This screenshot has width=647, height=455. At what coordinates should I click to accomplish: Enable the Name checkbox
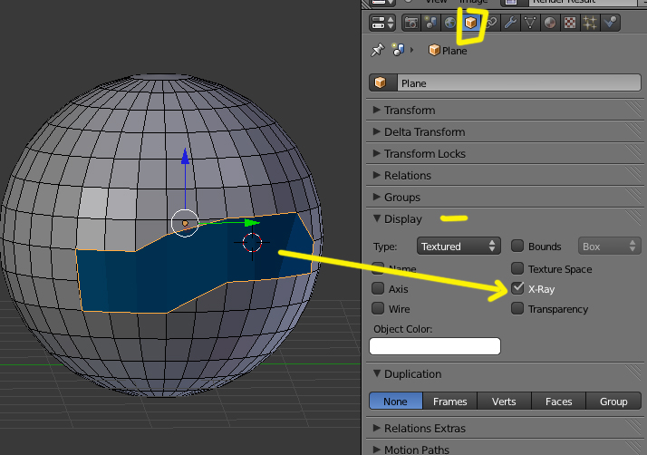[378, 268]
